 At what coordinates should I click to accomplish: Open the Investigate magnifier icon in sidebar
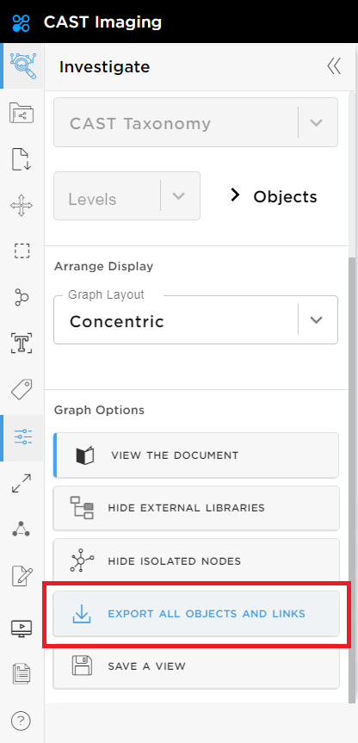click(x=22, y=66)
